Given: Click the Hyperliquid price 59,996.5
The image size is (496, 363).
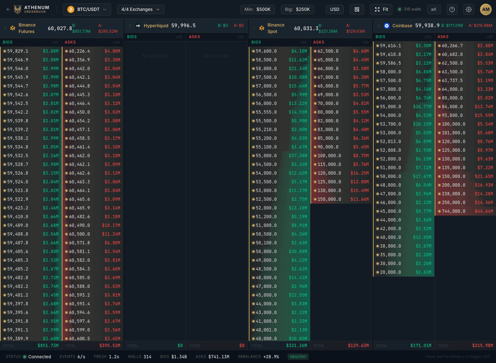Looking at the screenshot, I should pyautogui.click(x=183, y=26).
